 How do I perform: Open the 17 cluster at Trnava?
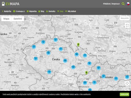click(85, 83)
